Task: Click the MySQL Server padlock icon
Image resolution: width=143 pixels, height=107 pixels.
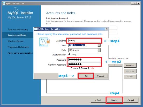Action: 45,42
